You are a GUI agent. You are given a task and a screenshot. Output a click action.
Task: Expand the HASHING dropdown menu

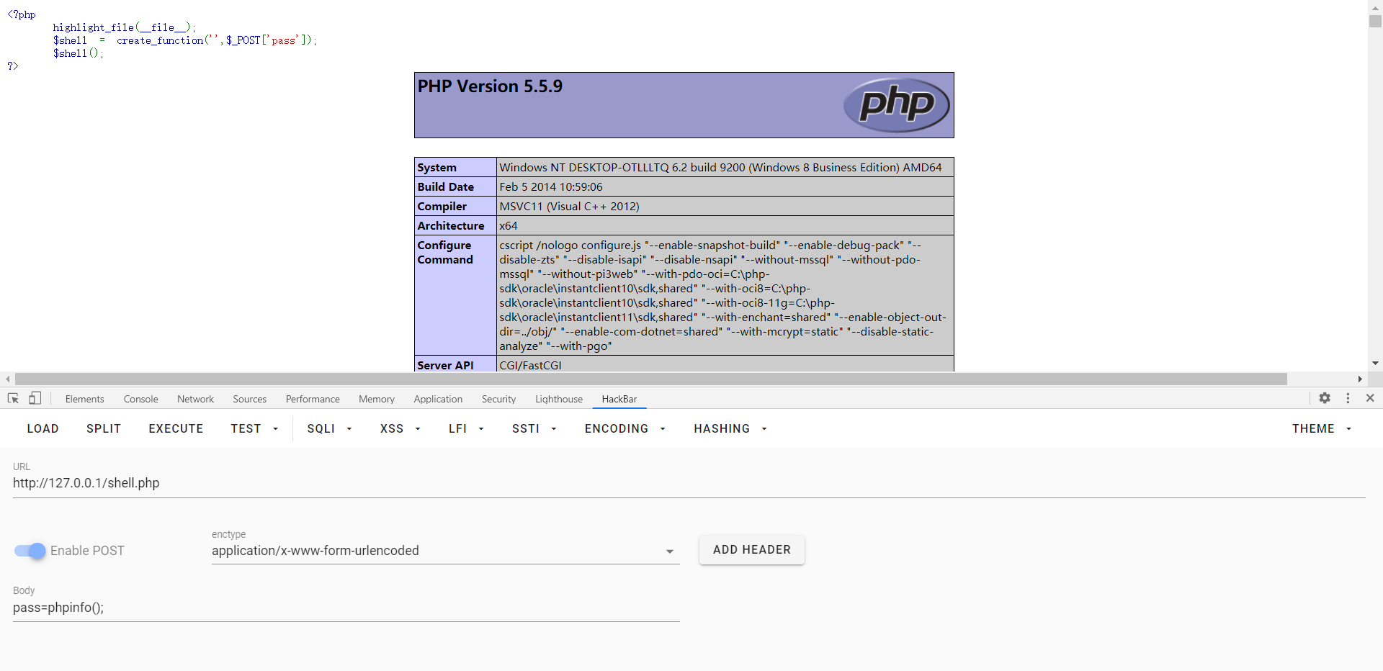(x=730, y=428)
